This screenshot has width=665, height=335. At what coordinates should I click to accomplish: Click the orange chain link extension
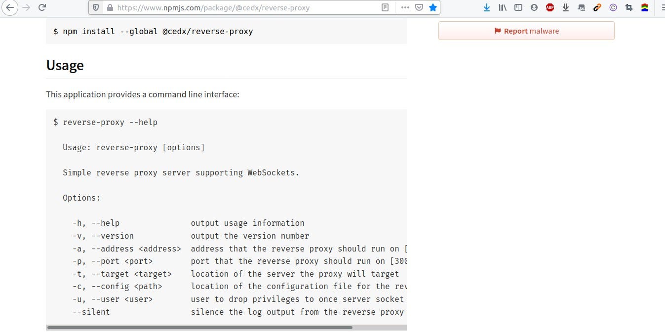click(597, 7)
